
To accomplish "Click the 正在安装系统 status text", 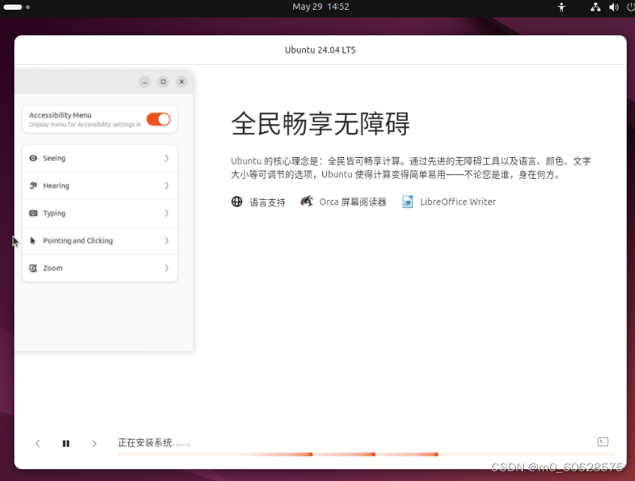I will click(x=154, y=443).
